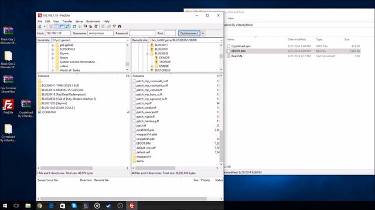This screenshot has width=375, height=210.
Task: Click the local file list horizontal scrollbar
Action: (66, 168)
